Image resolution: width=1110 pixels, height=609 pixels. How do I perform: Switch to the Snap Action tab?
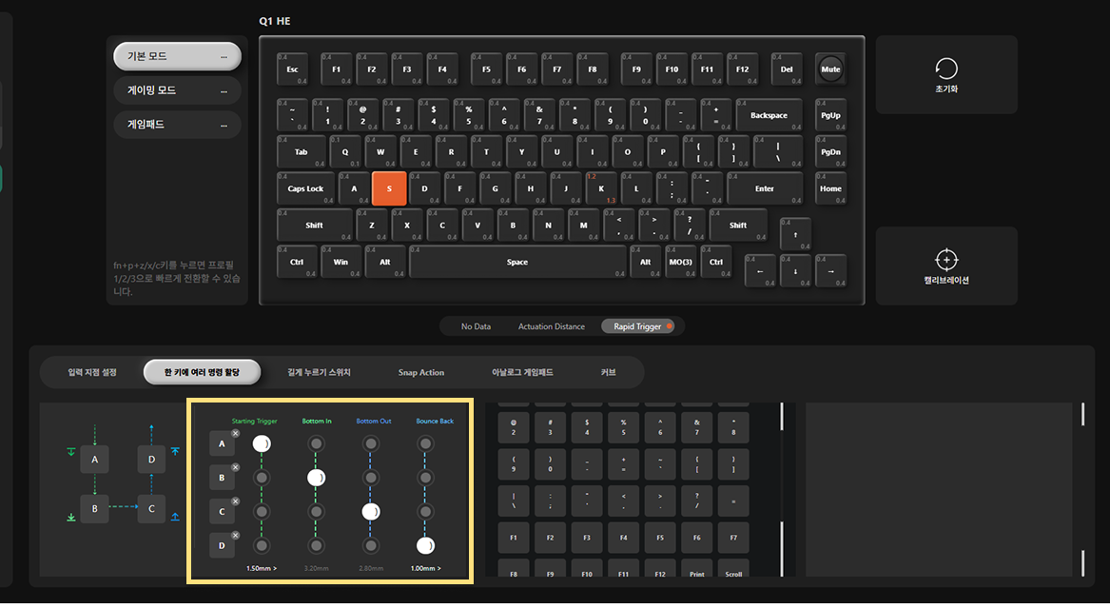(421, 372)
